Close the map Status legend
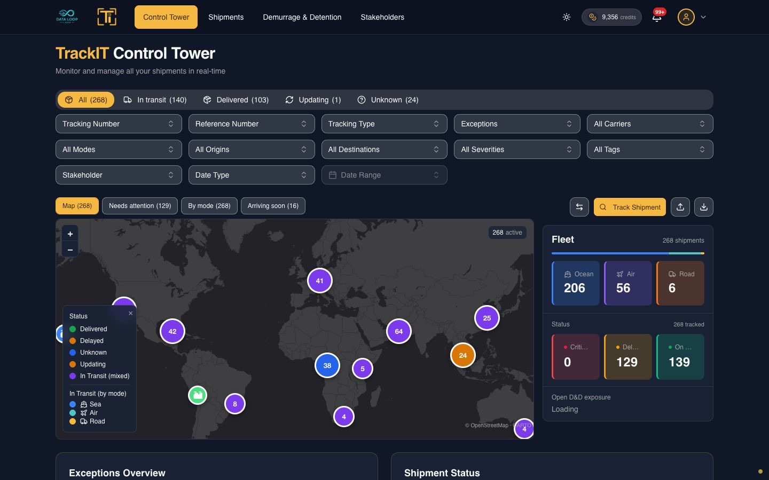This screenshot has height=480, width=769. [x=130, y=313]
